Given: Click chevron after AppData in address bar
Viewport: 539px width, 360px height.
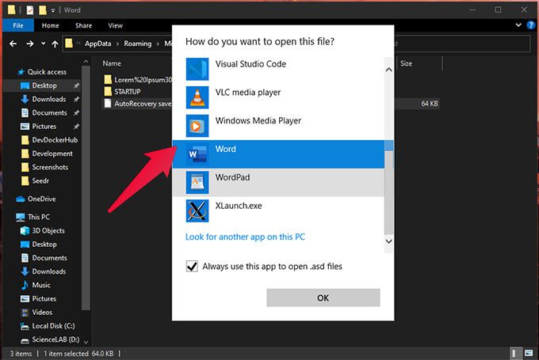Looking at the screenshot, I should tap(117, 44).
